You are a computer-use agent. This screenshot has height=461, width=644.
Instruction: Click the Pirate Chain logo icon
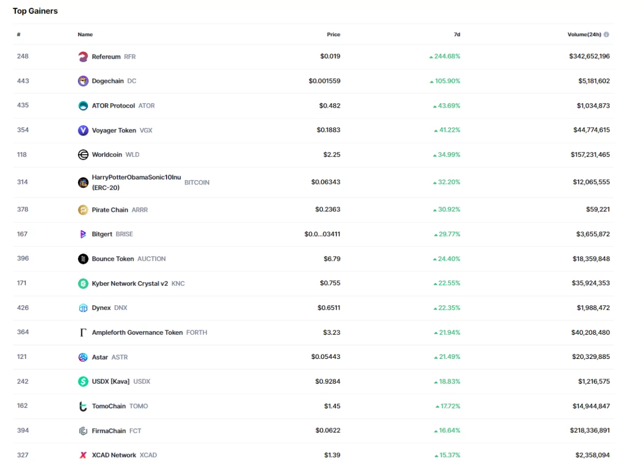pos(83,210)
